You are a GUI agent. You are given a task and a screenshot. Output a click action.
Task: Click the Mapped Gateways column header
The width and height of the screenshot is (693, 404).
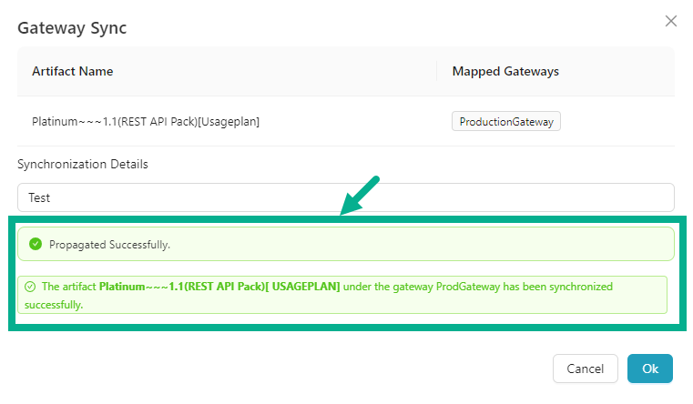pos(505,71)
